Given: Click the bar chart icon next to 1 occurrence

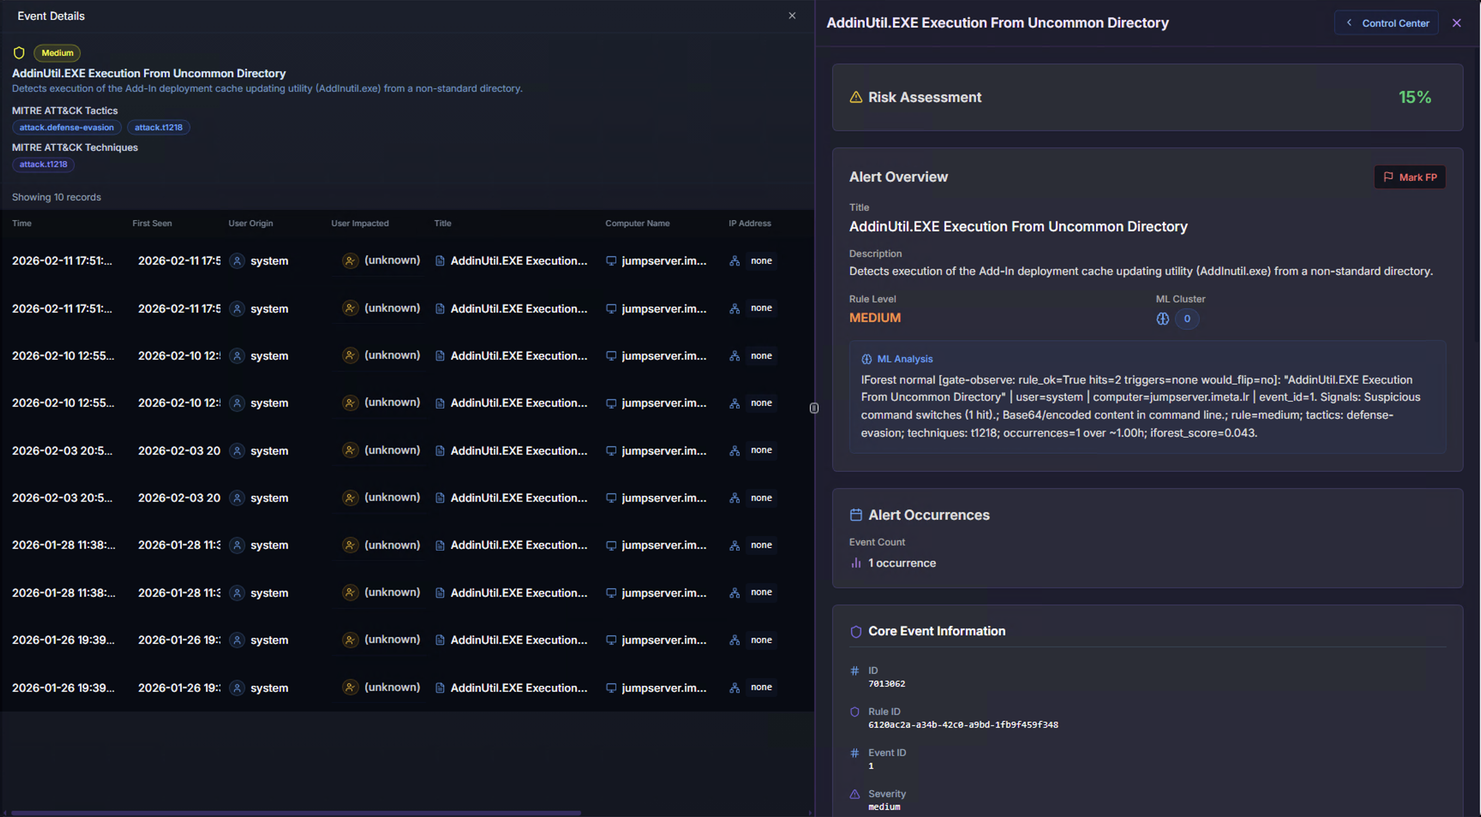Looking at the screenshot, I should 855,563.
